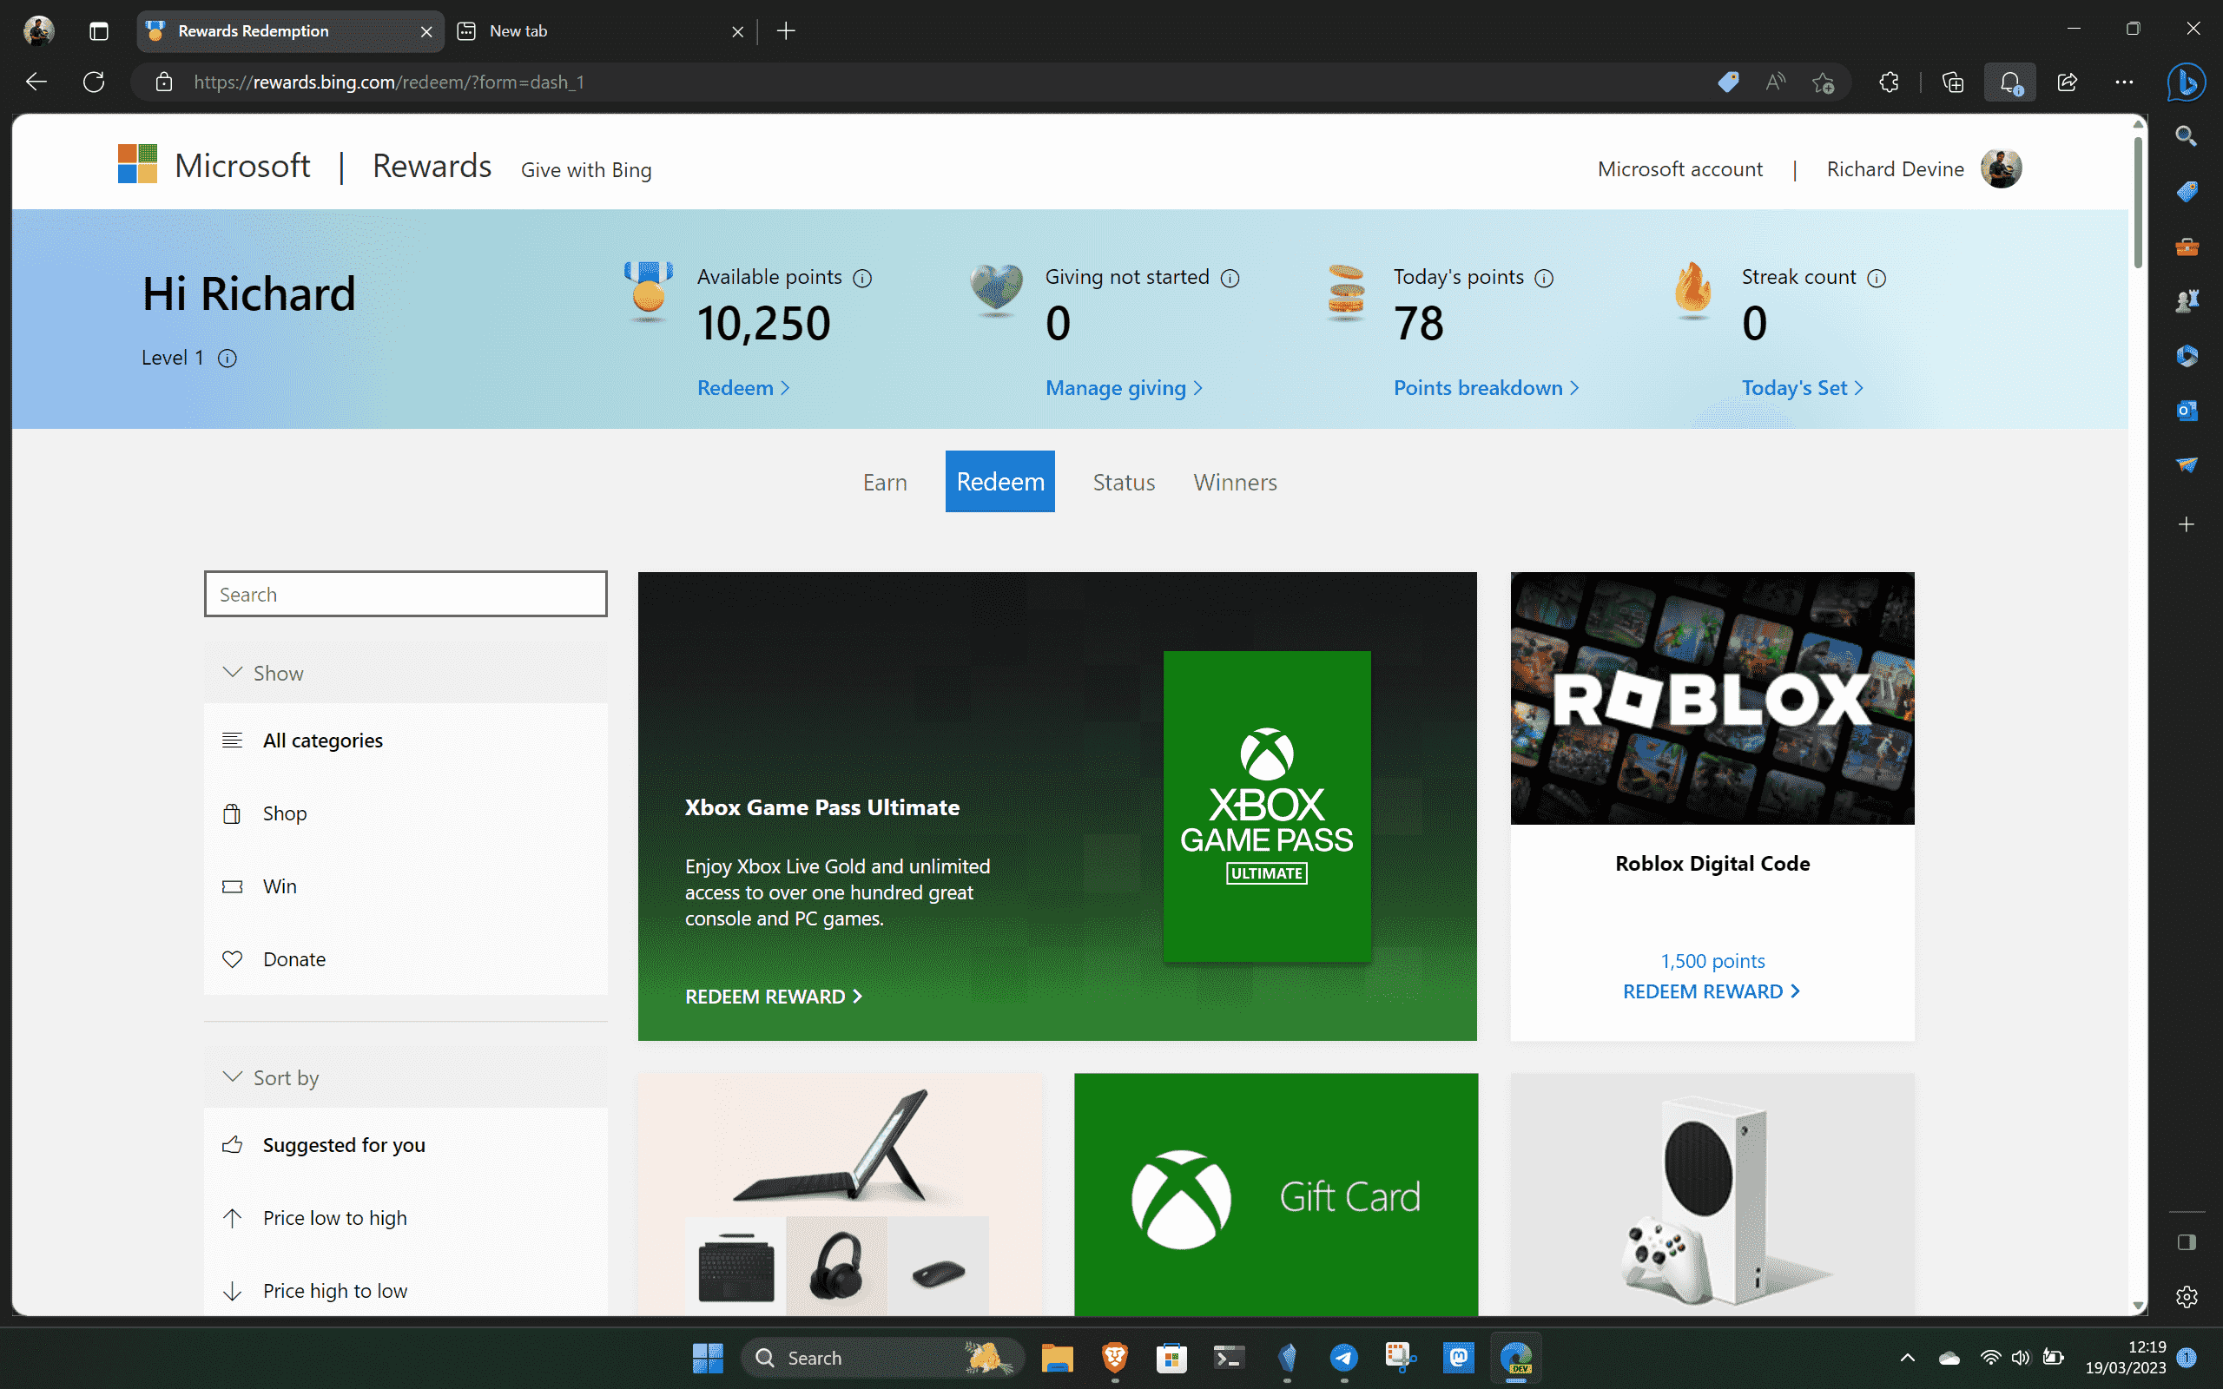This screenshot has height=1389, width=2223.
Task: Open the Bing search icon in toolbar
Action: (x=2185, y=82)
